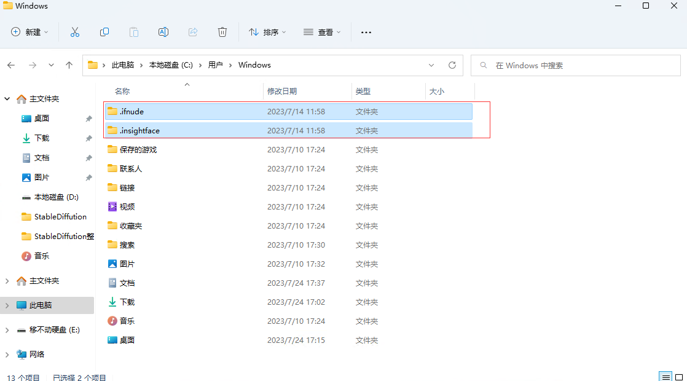The width and height of the screenshot is (687, 381).
Task: Click date 2023/7/24 17:37 cell
Action: click(296, 283)
